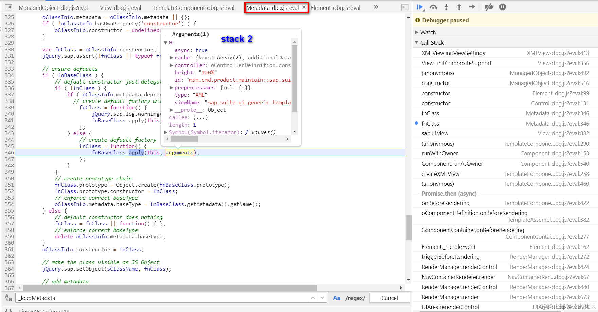Focus the ._loadMetadata search field
598x312 pixels.
162,298
